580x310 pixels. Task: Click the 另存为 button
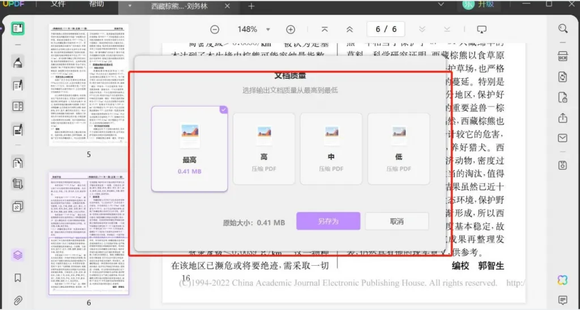(x=328, y=221)
